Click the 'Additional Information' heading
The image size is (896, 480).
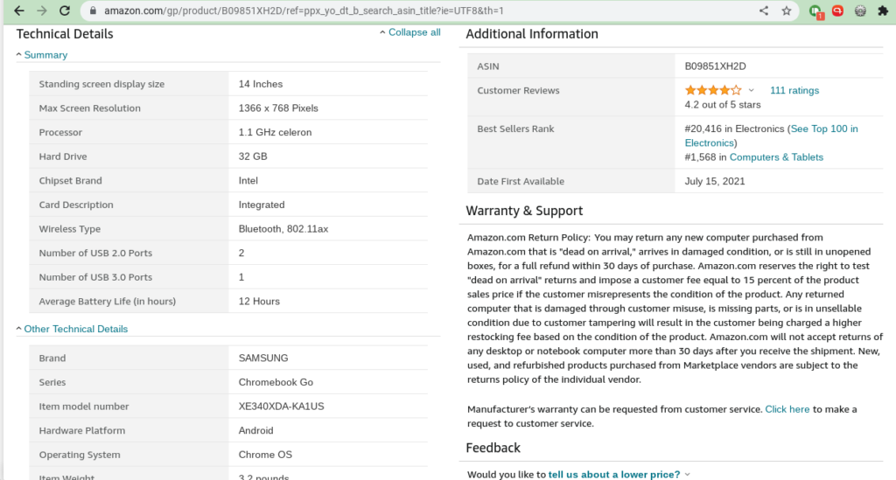click(x=532, y=34)
